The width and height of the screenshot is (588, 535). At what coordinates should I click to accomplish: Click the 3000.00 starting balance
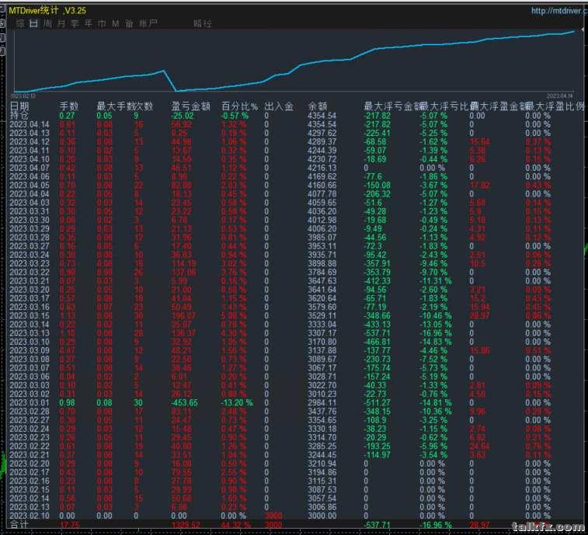(x=322, y=516)
